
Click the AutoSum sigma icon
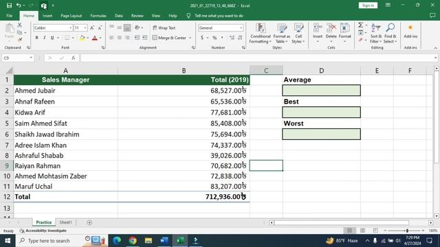coord(360,25)
